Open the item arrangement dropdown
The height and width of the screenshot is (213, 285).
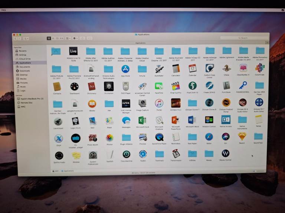(x=68, y=38)
